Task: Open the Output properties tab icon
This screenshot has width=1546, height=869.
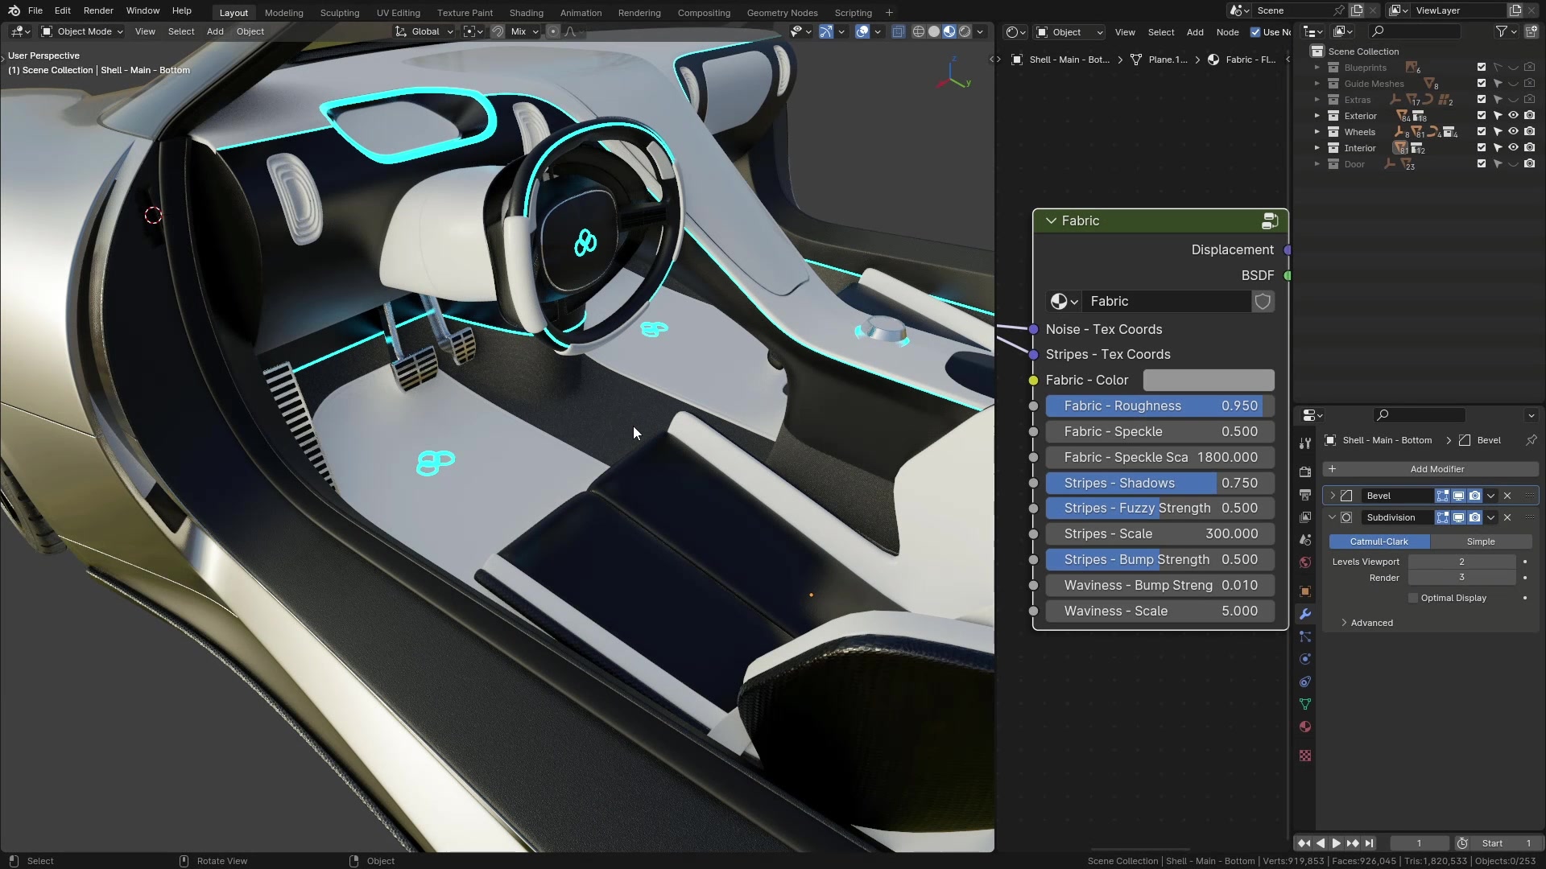Action: pos(1305,495)
